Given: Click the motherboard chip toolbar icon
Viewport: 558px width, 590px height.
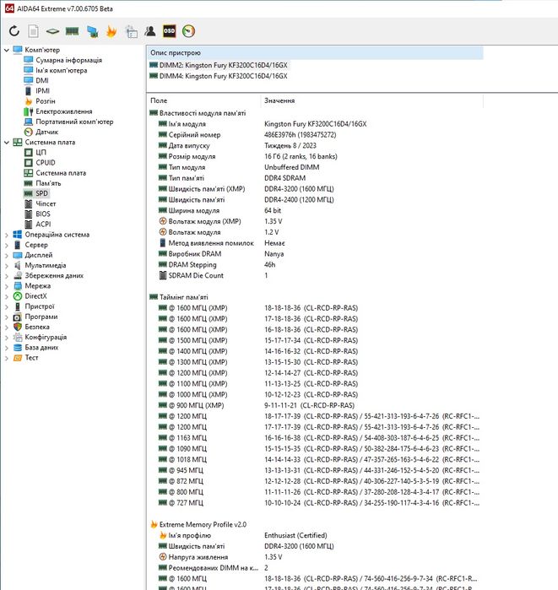Looking at the screenshot, I should coord(52,31).
